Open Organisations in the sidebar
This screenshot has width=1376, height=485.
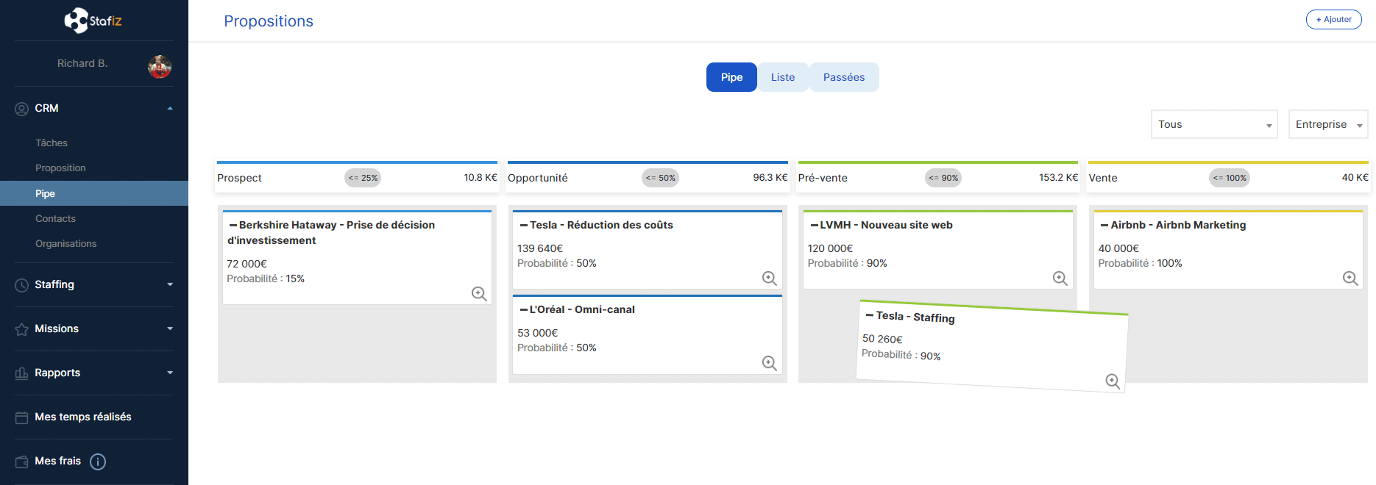tap(66, 243)
